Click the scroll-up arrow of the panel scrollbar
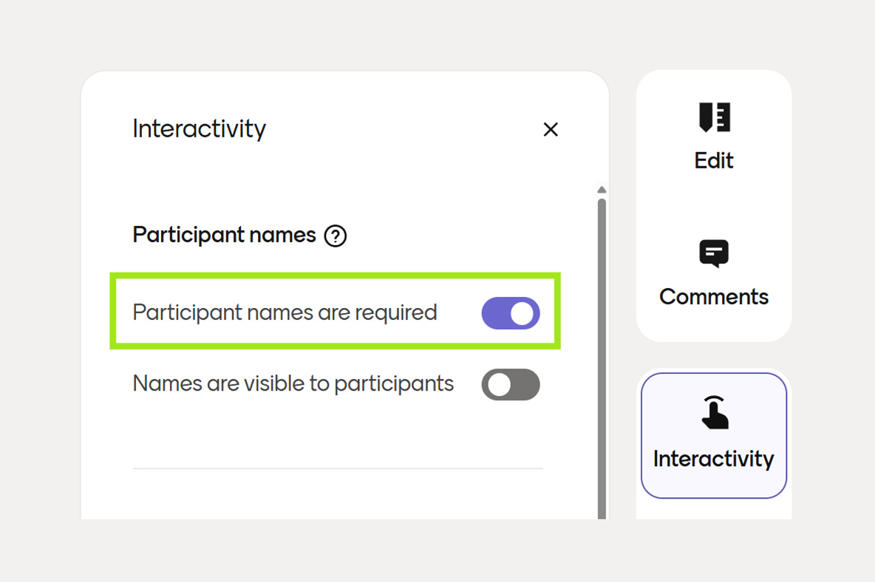The width and height of the screenshot is (875, 582). [602, 191]
